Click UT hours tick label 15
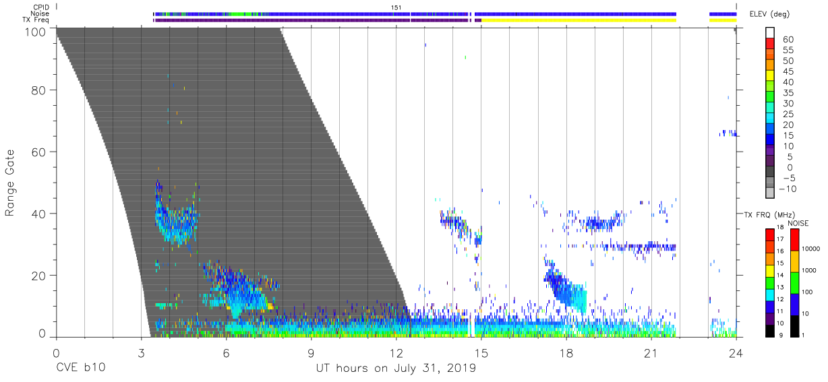828x382 pixels. tap(481, 353)
